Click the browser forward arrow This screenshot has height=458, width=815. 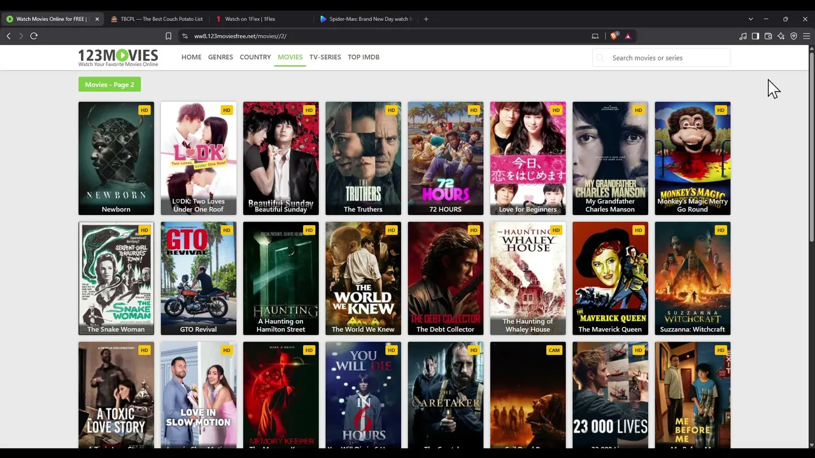(x=20, y=36)
